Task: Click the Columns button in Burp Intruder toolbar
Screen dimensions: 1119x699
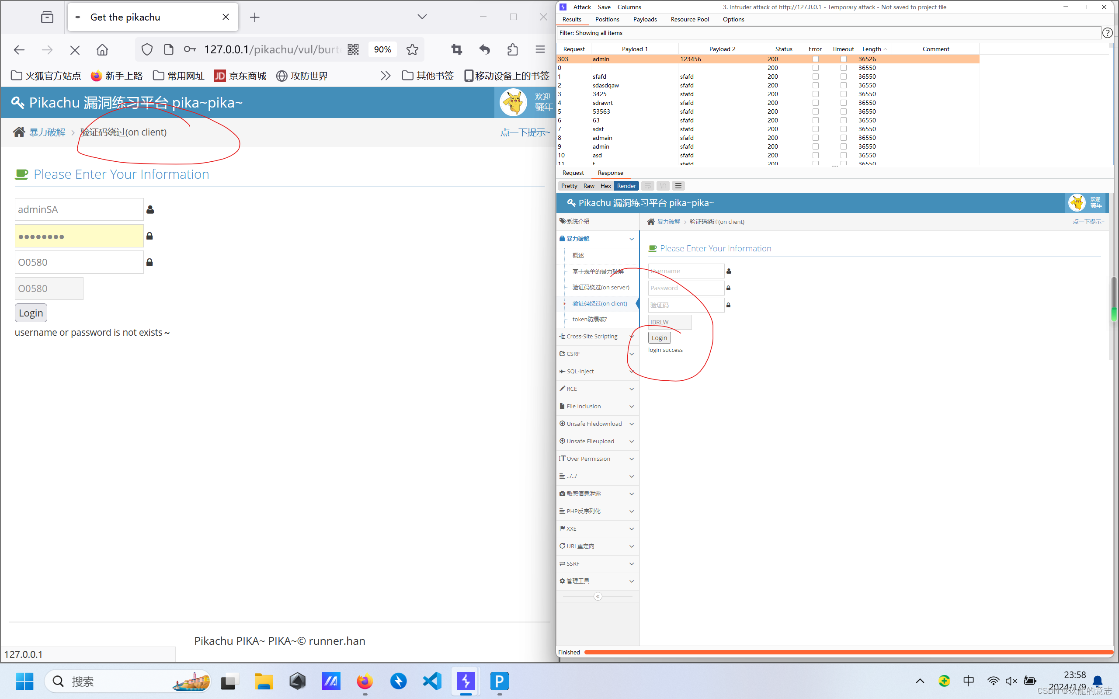Action: pyautogui.click(x=629, y=7)
